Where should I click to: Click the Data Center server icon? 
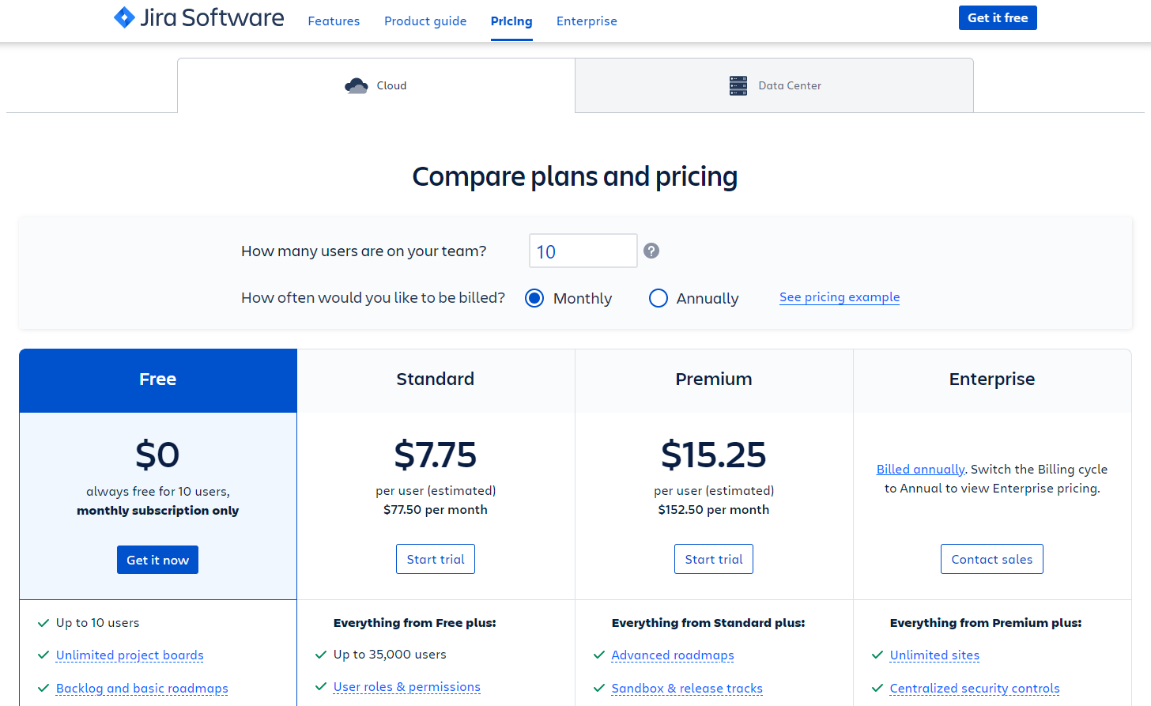pyautogui.click(x=738, y=85)
